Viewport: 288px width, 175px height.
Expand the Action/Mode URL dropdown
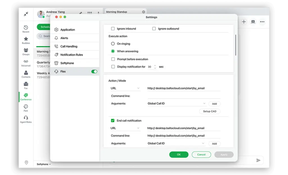(x=125, y=88)
